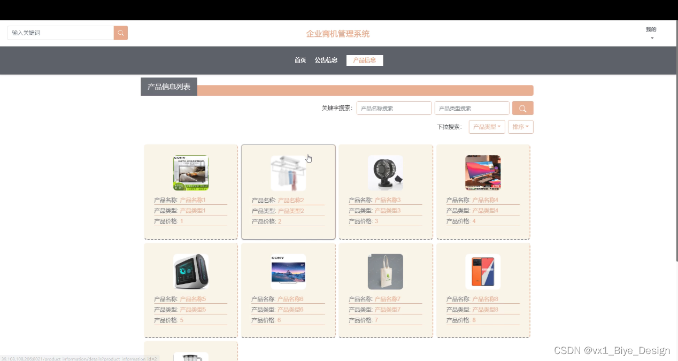Open product 1 Sony thumbnail image
Image resolution: width=678 pixels, height=361 pixels.
[x=191, y=173]
